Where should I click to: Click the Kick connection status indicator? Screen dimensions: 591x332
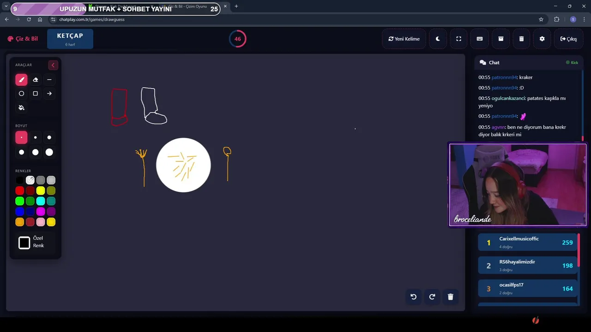point(572,63)
